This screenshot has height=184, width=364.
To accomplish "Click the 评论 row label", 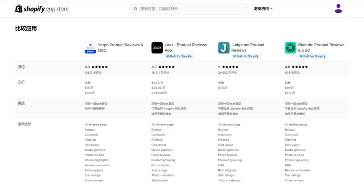I will pos(21,67).
